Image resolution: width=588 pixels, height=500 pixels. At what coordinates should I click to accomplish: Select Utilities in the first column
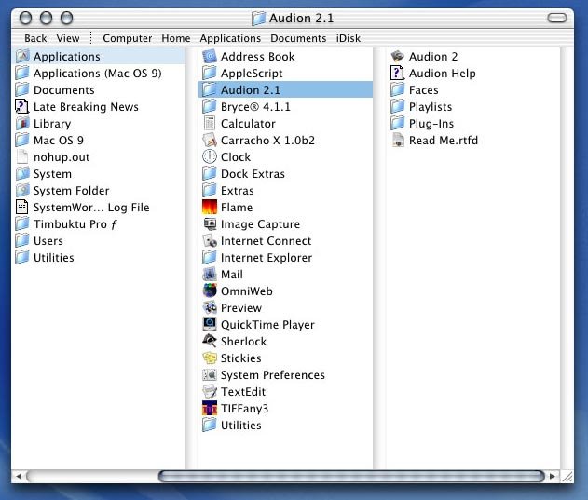(x=98, y=258)
